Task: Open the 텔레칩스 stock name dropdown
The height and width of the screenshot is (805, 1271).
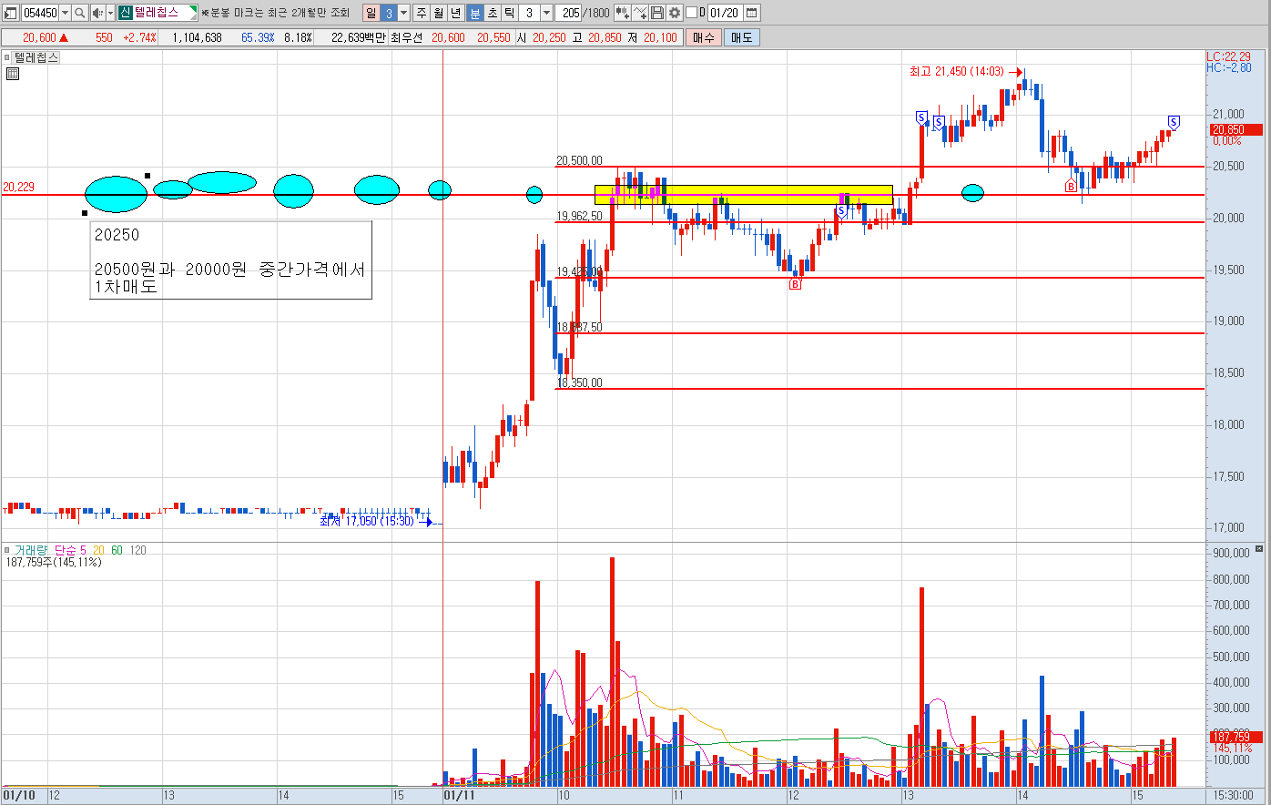Action: tap(191, 13)
